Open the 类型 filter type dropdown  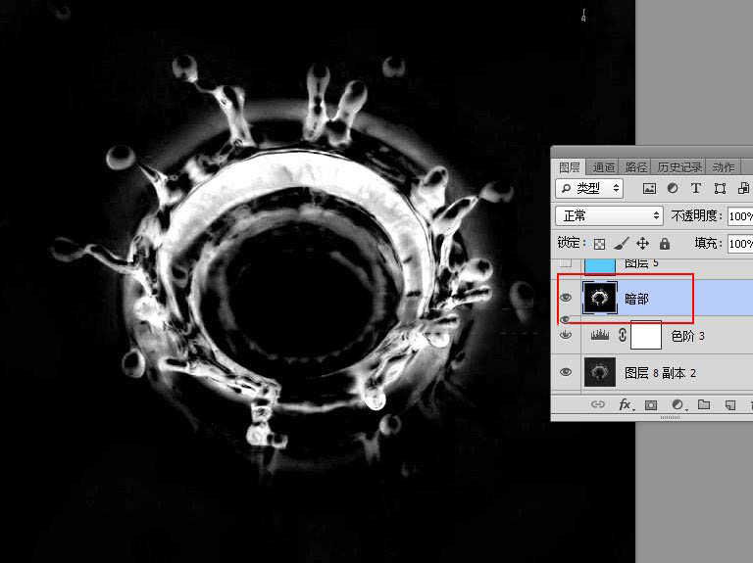(589, 188)
